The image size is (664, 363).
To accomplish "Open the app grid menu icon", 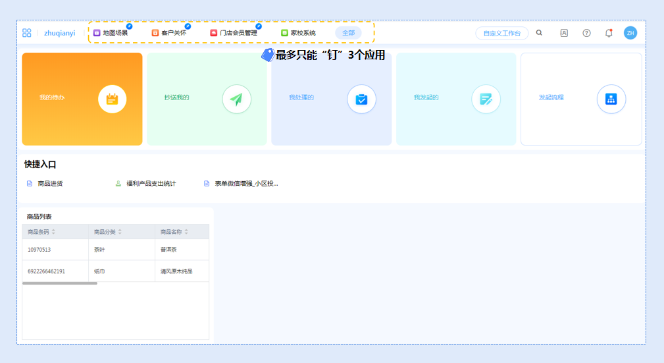I will tap(27, 33).
